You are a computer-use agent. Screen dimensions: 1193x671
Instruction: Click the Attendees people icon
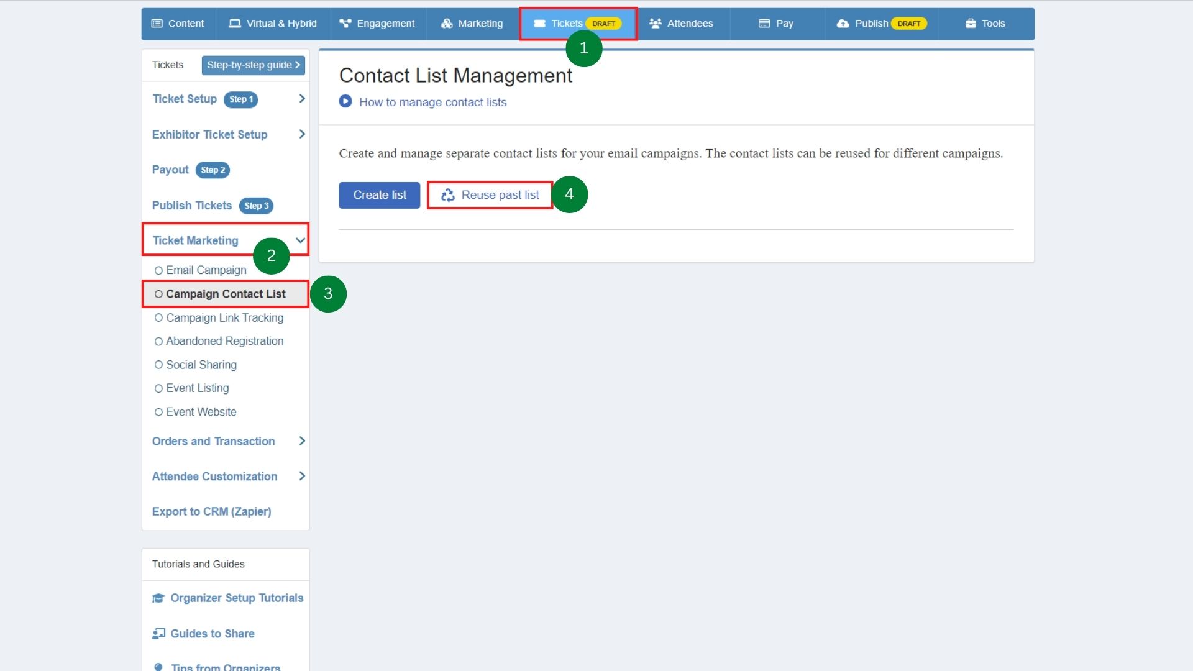click(656, 23)
